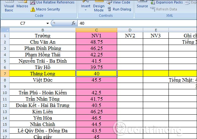Click cell Nguyễn Trãi - Ba Đình
The height and width of the screenshot is (139, 197).
click(43, 61)
